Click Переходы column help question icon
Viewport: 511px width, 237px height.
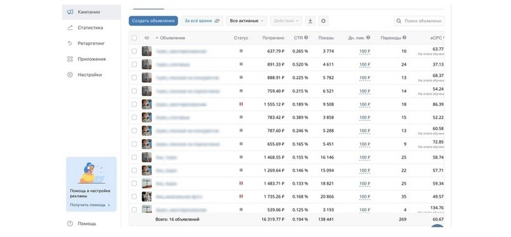click(x=405, y=38)
